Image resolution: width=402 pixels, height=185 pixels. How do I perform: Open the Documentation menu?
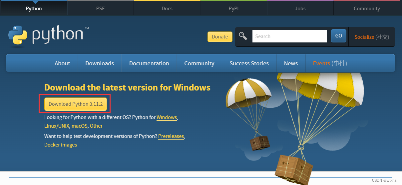pyautogui.click(x=149, y=63)
